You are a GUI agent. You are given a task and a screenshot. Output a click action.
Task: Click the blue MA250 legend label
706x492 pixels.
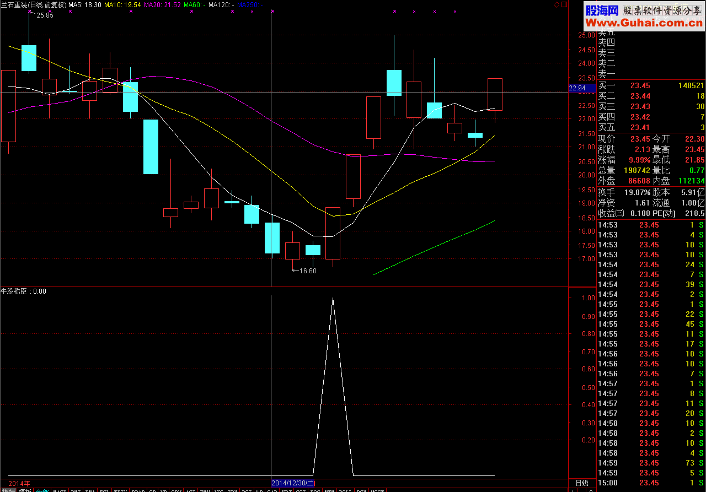[x=249, y=4]
